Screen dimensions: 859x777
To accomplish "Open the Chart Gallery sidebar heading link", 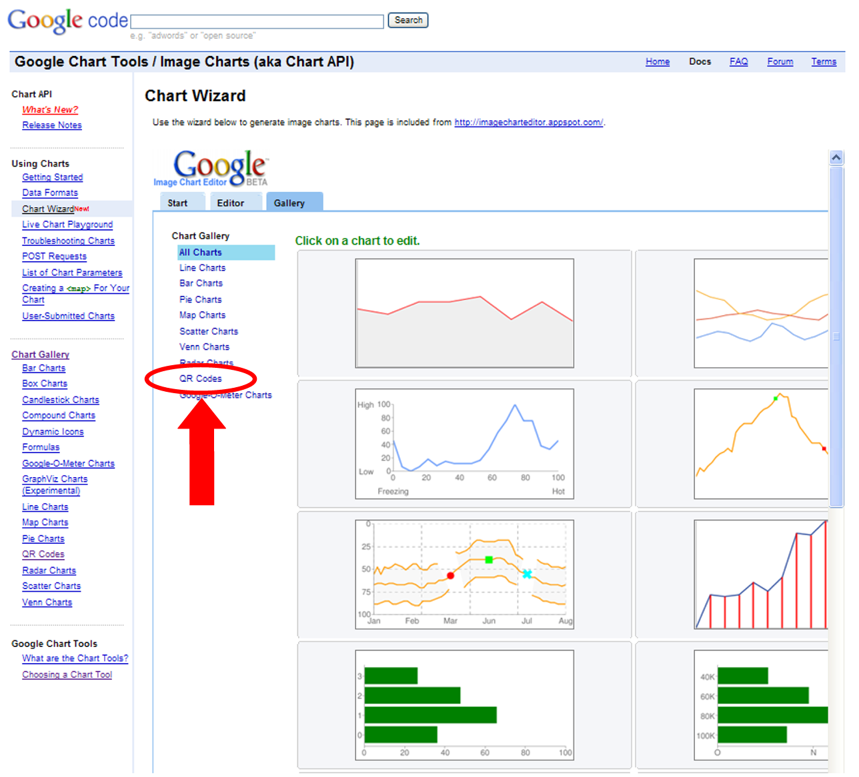I will (40, 355).
